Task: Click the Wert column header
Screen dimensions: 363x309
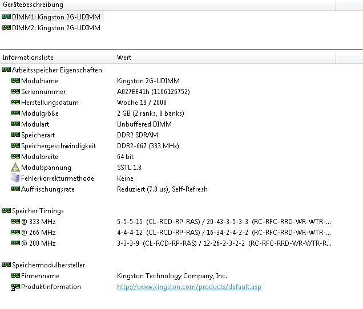Action: click(x=224, y=58)
